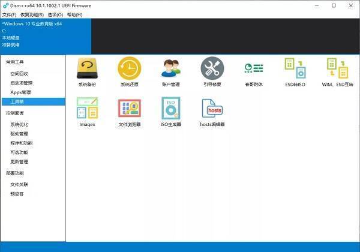The height and width of the screenshot is (252, 360).
Task: Open the 帮助(H) menu
Action: (74, 14)
